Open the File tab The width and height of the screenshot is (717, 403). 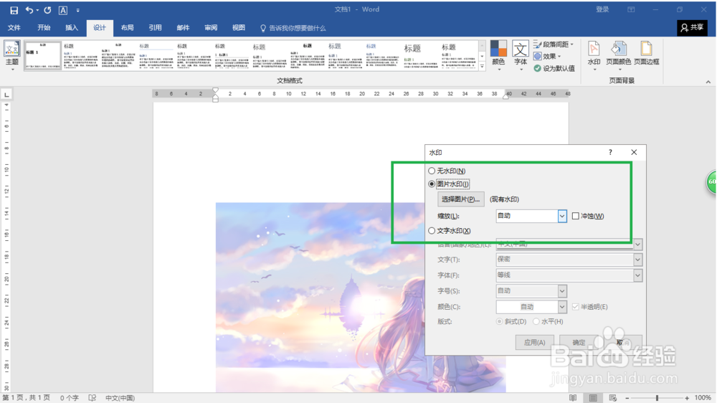(14, 28)
